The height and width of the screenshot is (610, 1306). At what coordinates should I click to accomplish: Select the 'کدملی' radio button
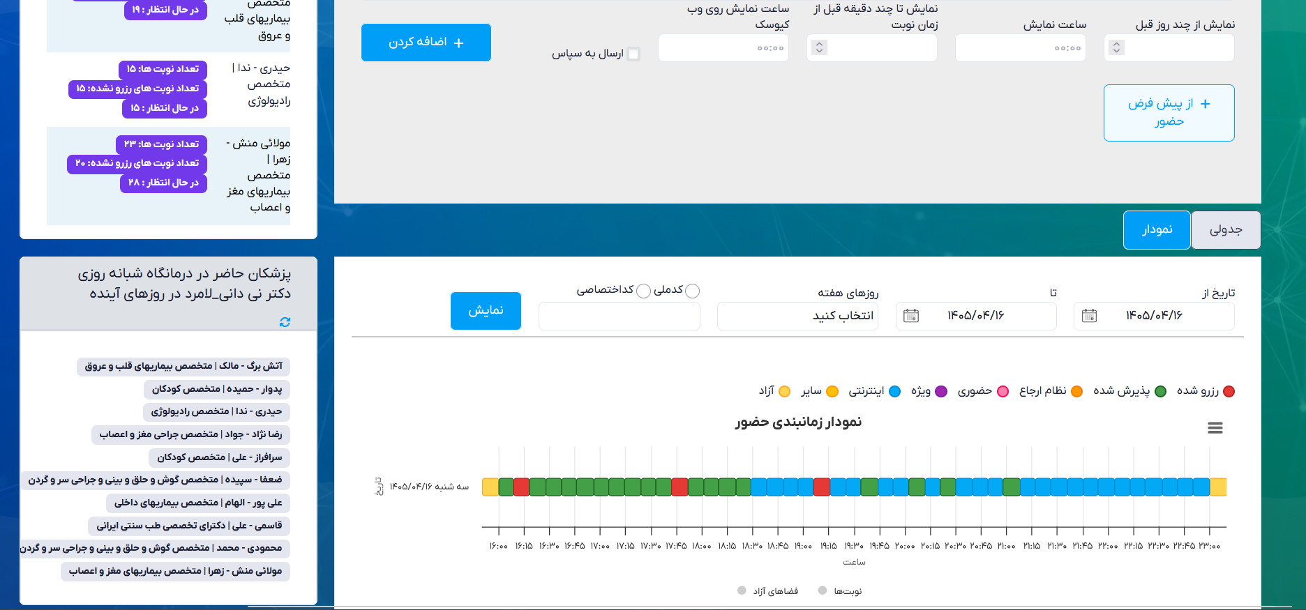coord(692,291)
